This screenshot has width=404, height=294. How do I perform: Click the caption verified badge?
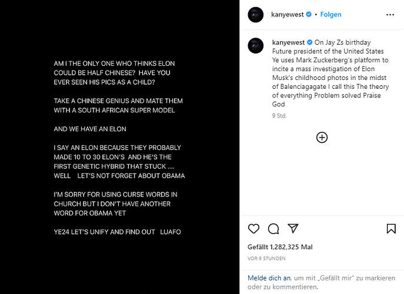309,42
